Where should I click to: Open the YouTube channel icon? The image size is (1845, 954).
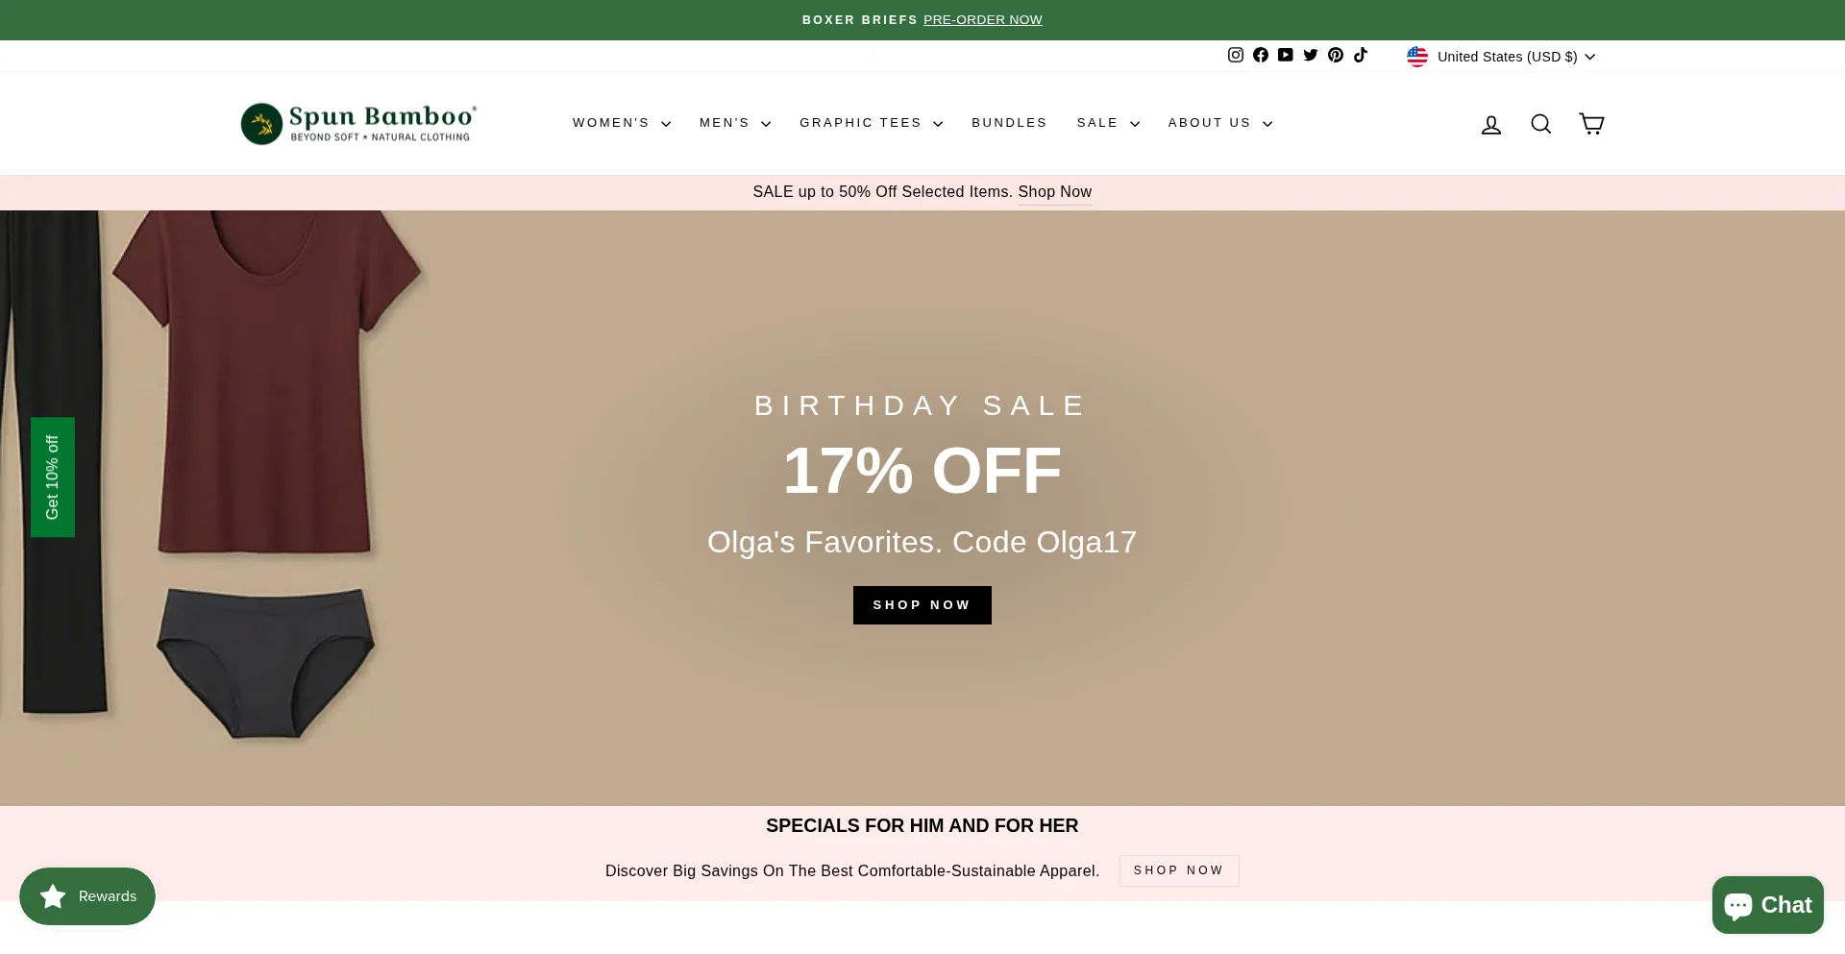point(1286,56)
